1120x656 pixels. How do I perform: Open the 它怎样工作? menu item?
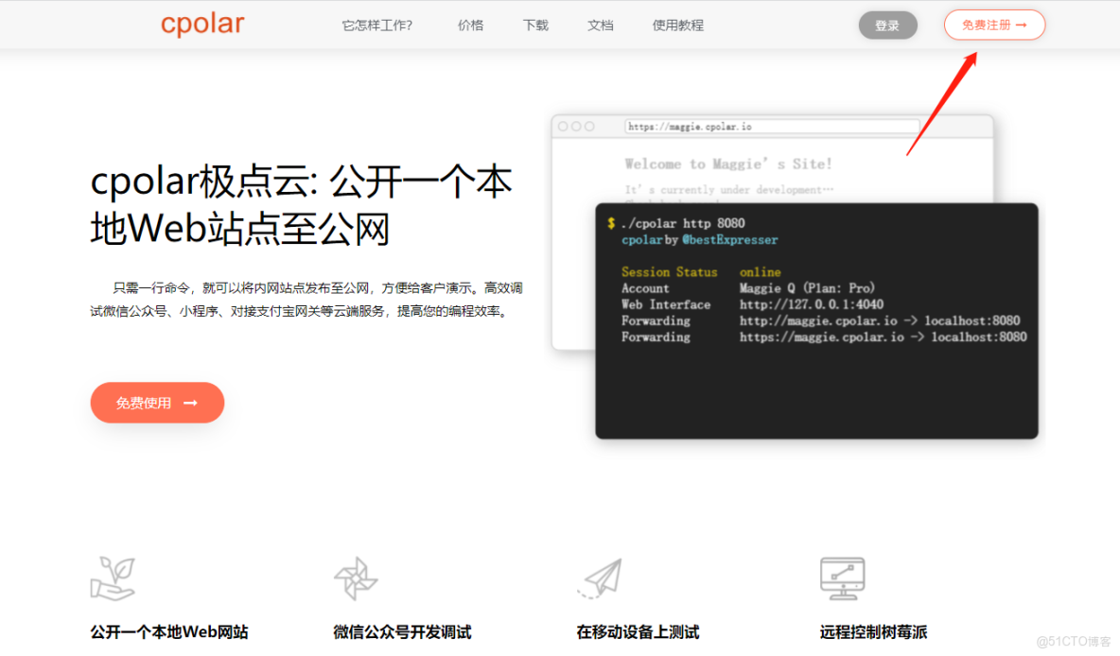377,26
